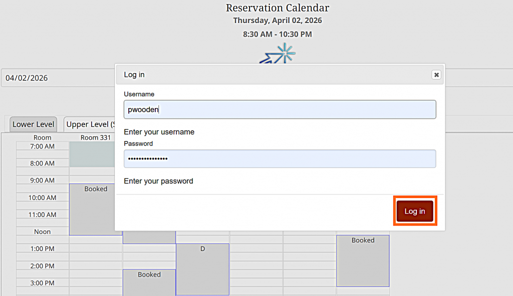Switch to the Lower Level tab
The width and height of the screenshot is (513, 296).
(34, 124)
